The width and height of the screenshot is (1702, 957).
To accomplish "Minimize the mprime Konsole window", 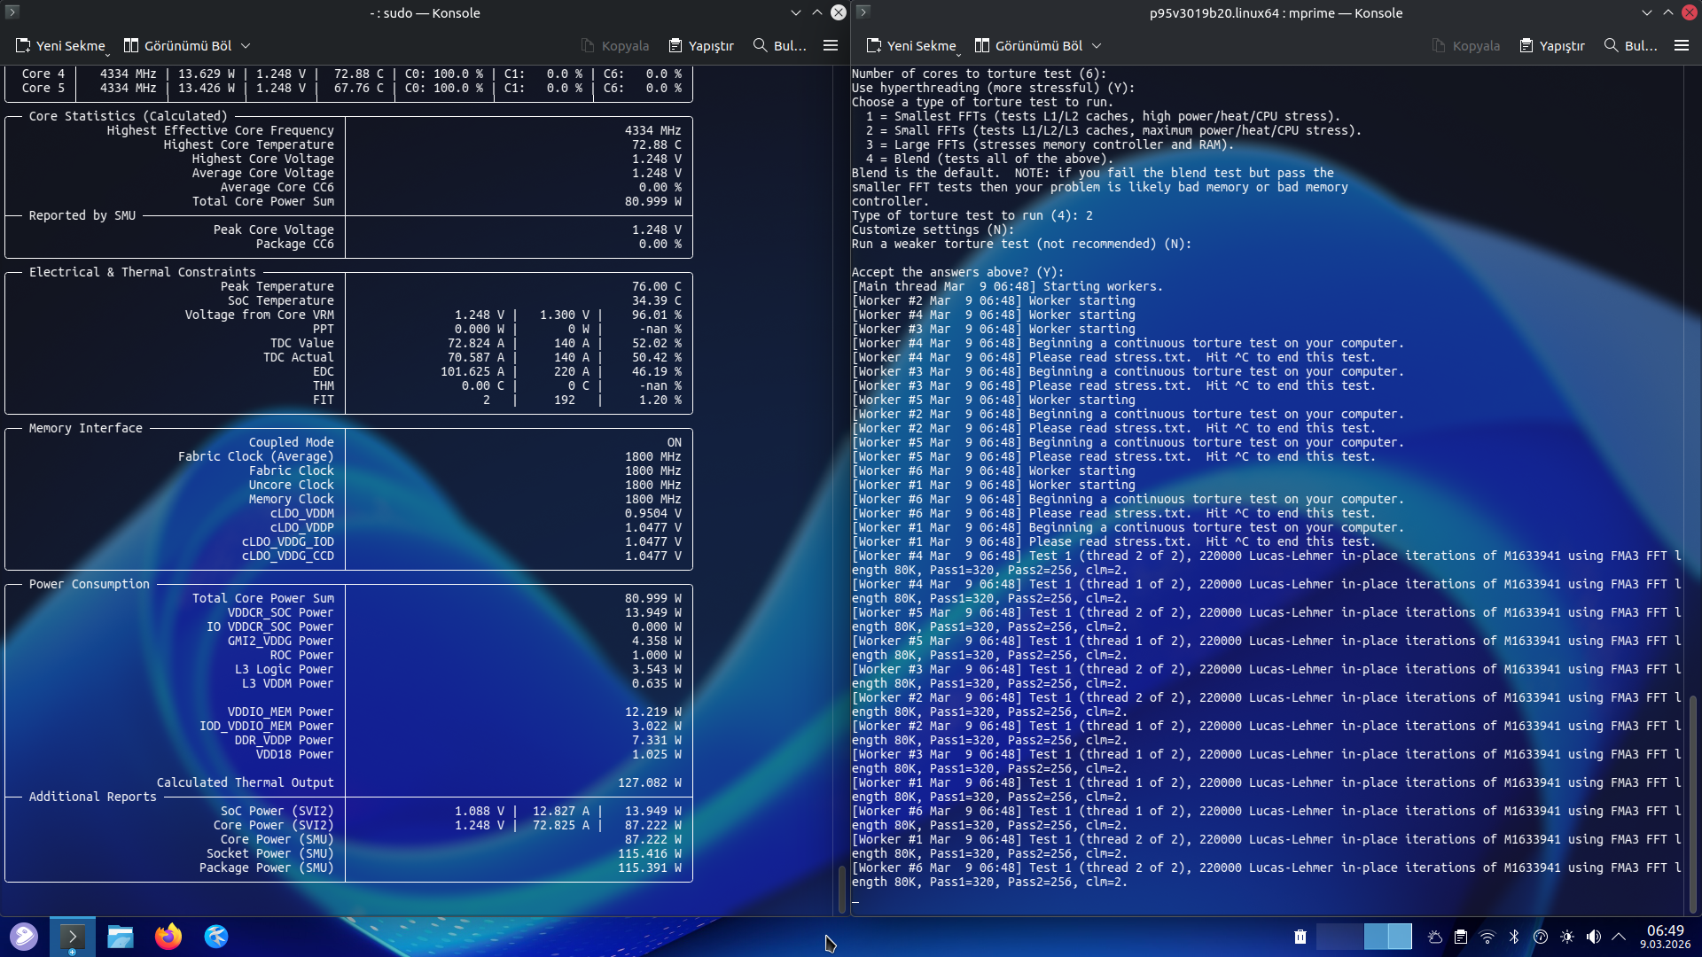I will click(1646, 12).
